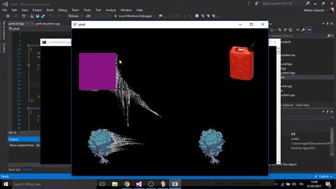Open the Server Explorer side tab

4,30
